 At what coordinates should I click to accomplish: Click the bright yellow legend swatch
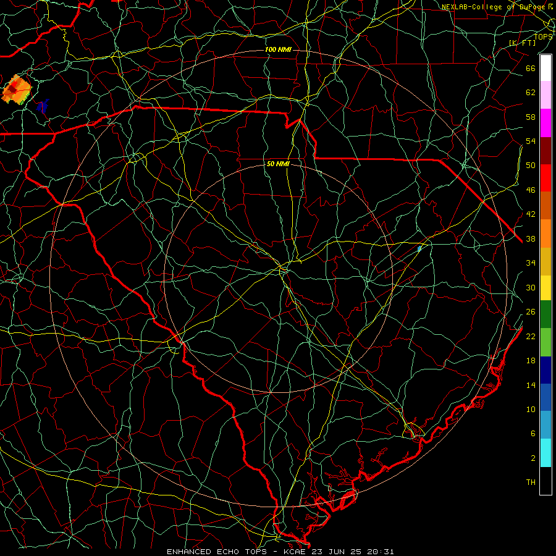pyautogui.click(x=545, y=287)
